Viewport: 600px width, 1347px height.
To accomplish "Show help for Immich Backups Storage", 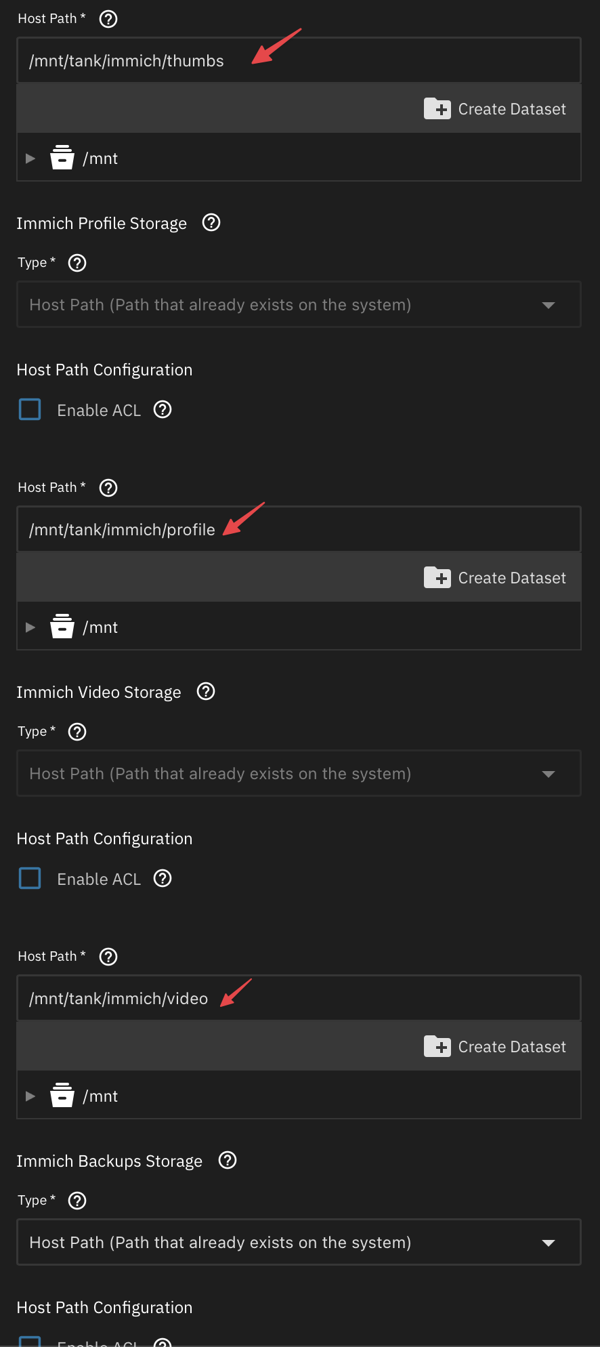I will 228,1160.
